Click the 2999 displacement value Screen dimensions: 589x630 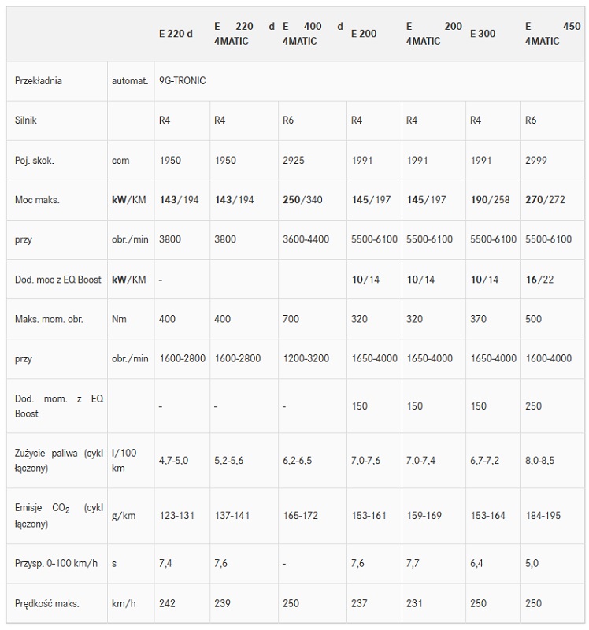[x=536, y=161]
